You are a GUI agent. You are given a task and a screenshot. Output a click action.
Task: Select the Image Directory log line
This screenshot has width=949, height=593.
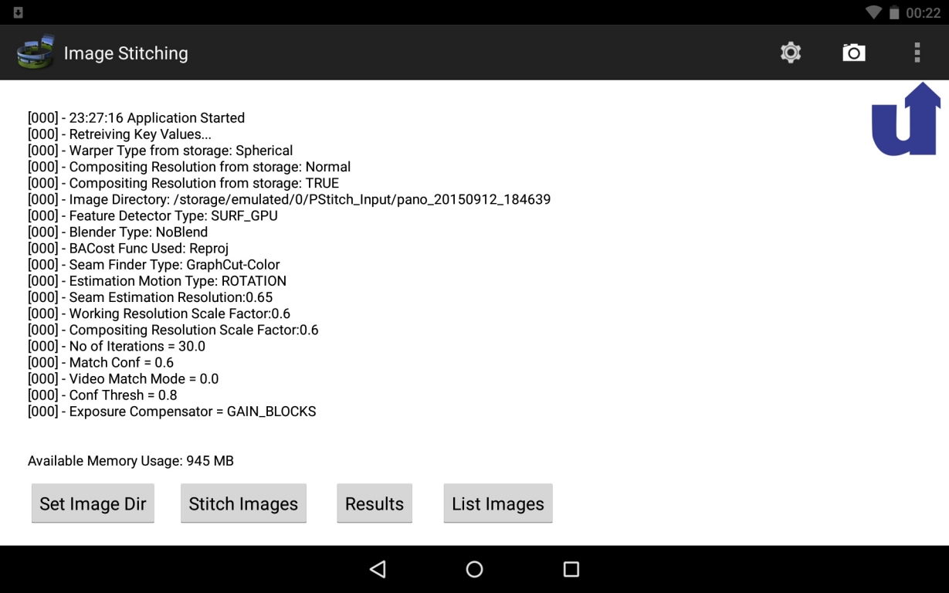[x=289, y=199]
